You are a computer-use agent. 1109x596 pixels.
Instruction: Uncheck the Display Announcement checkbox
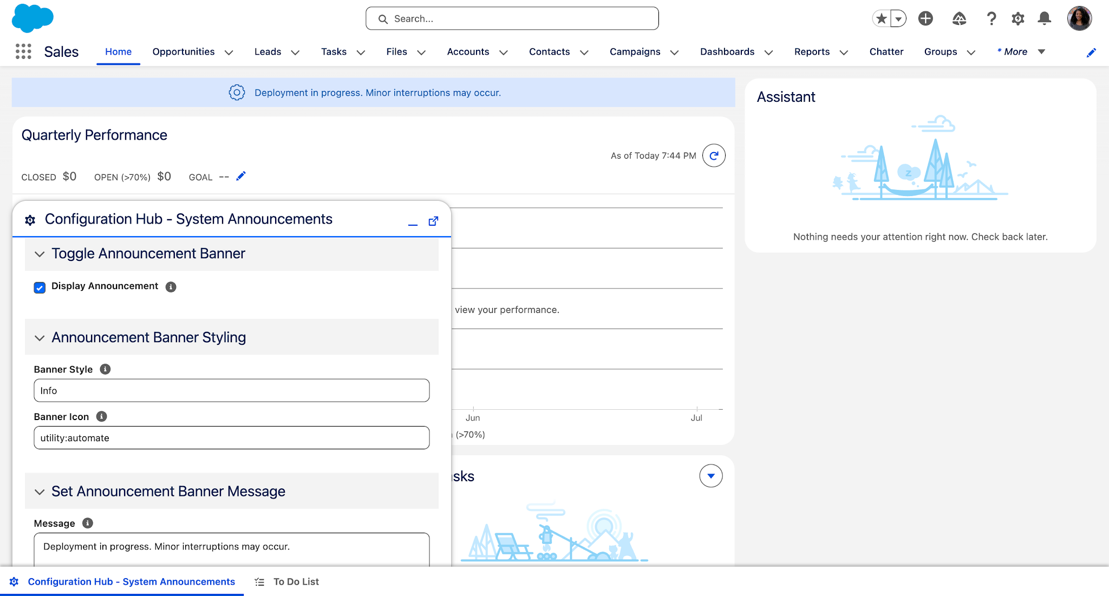pyautogui.click(x=40, y=287)
